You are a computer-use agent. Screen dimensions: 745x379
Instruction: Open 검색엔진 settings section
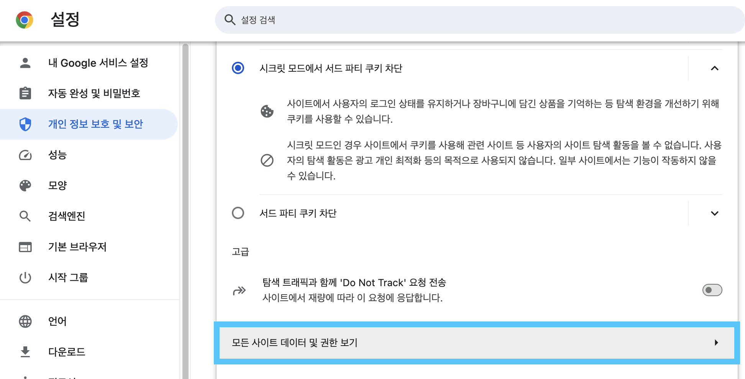click(67, 216)
